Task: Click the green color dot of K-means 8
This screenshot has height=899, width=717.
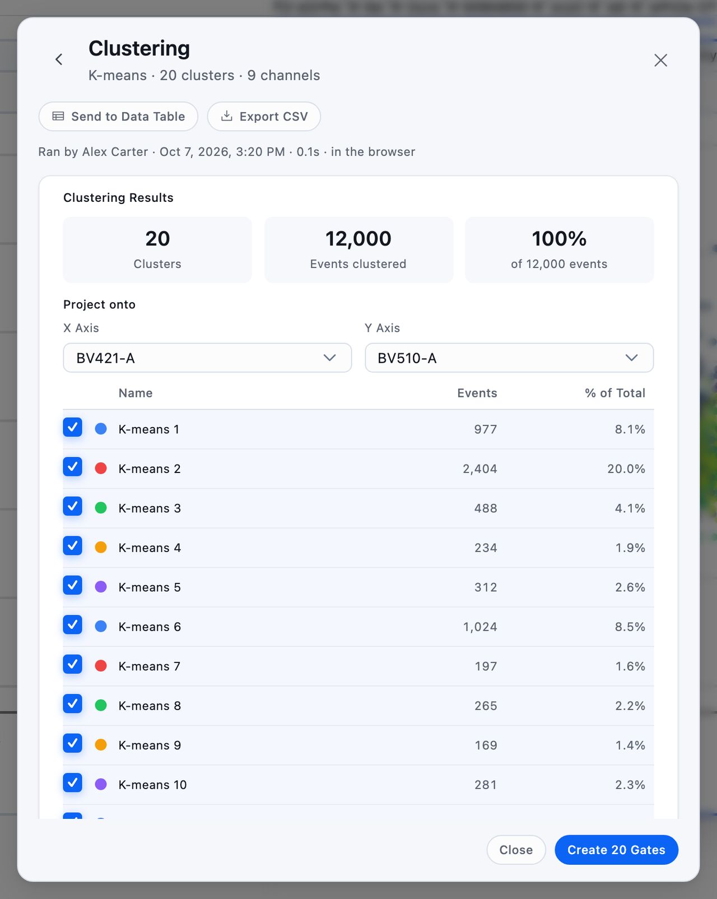Action: click(x=101, y=705)
